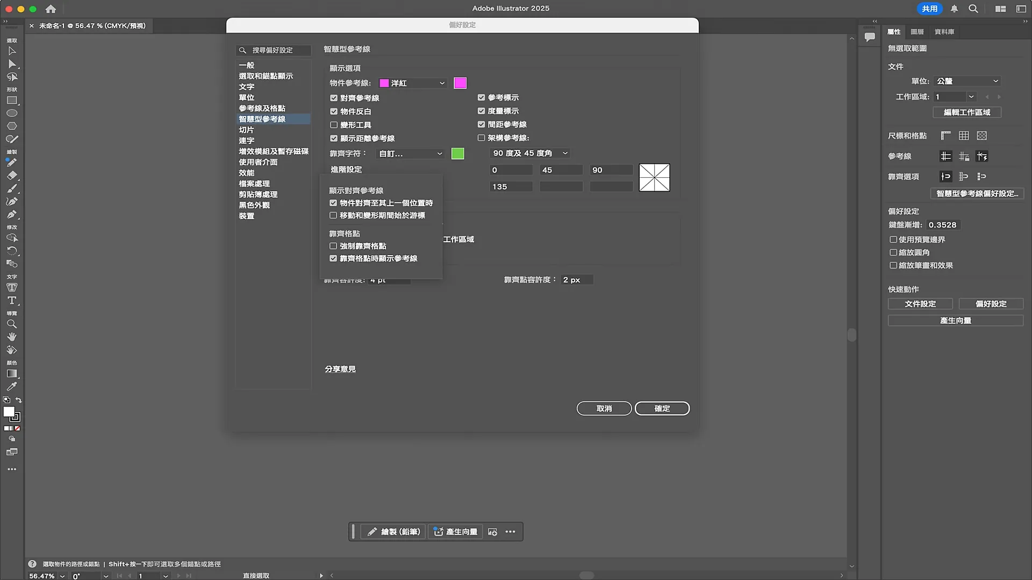Select the Hand tool
This screenshot has width=1032, height=580.
click(x=12, y=337)
